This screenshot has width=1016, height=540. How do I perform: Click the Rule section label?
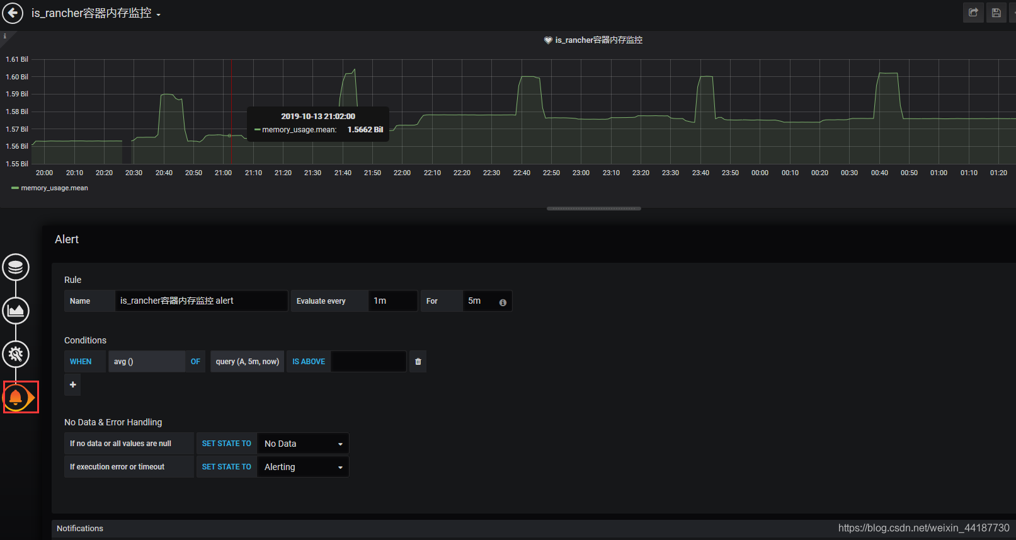[72, 280]
